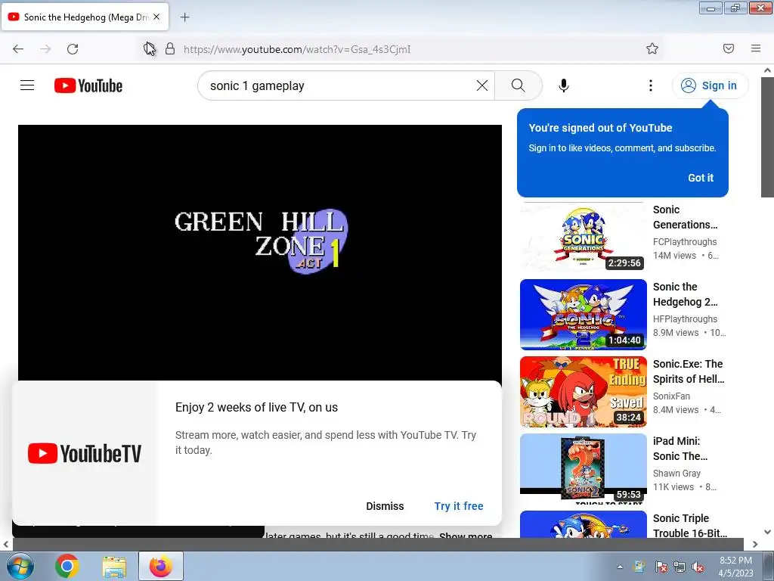
Task: Reload the current page
Action: point(73,49)
